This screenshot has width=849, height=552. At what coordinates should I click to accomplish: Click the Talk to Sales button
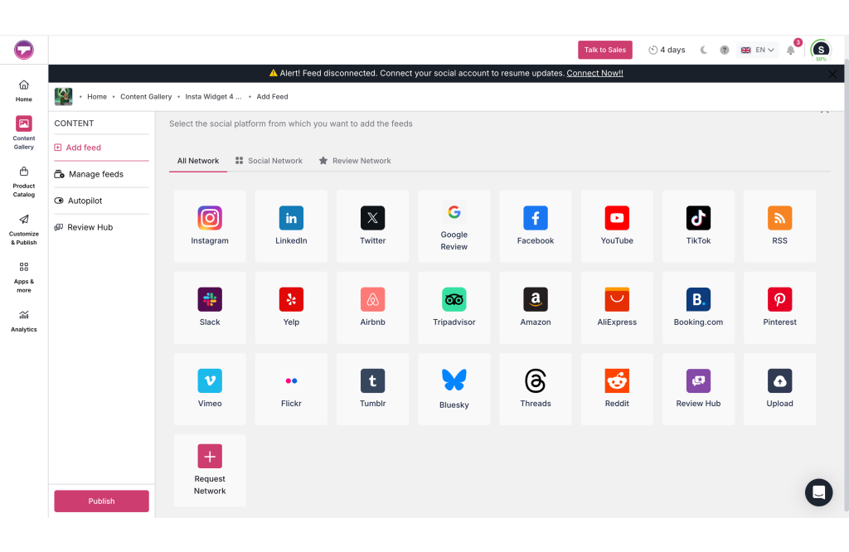point(604,50)
